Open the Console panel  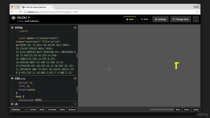point(33,109)
